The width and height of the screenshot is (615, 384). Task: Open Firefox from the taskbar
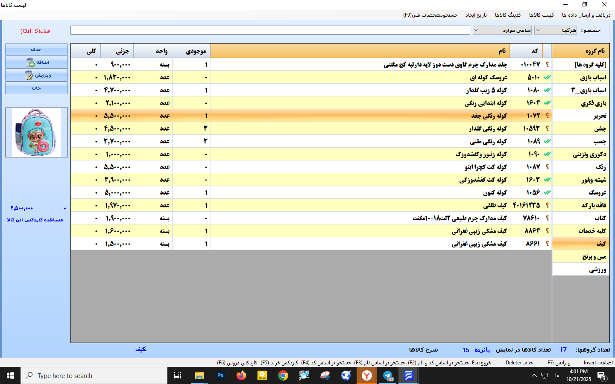[241, 375]
